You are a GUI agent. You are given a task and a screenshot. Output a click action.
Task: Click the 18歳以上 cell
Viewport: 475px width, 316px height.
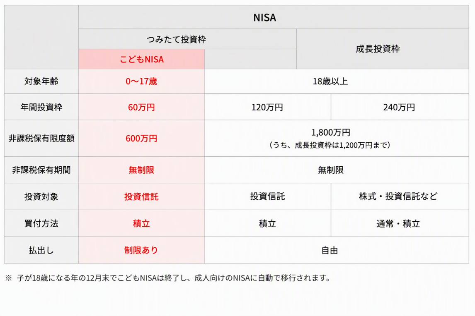click(x=337, y=81)
